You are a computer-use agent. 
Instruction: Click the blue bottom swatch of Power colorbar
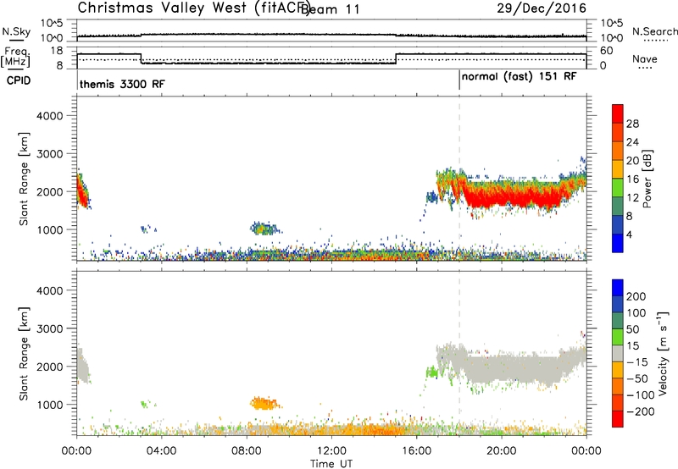[x=618, y=243]
